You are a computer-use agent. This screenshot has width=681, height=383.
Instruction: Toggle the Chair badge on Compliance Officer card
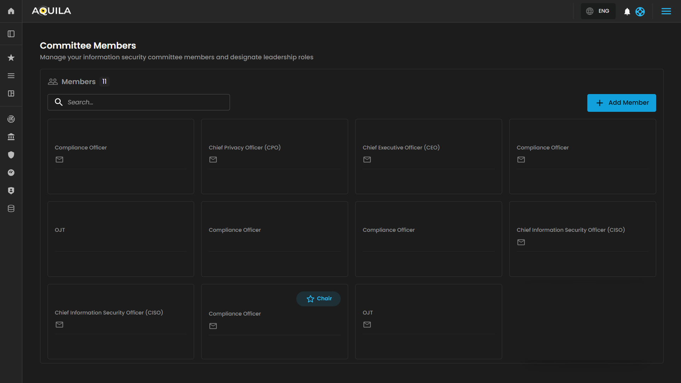(x=318, y=299)
